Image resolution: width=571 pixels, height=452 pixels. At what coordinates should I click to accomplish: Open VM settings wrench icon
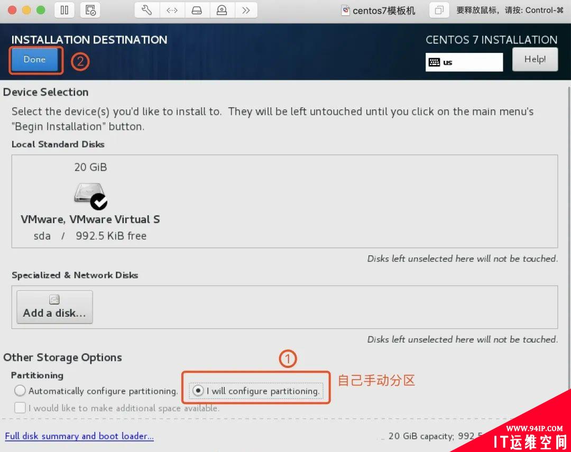pyautogui.click(x=147, y=10)
